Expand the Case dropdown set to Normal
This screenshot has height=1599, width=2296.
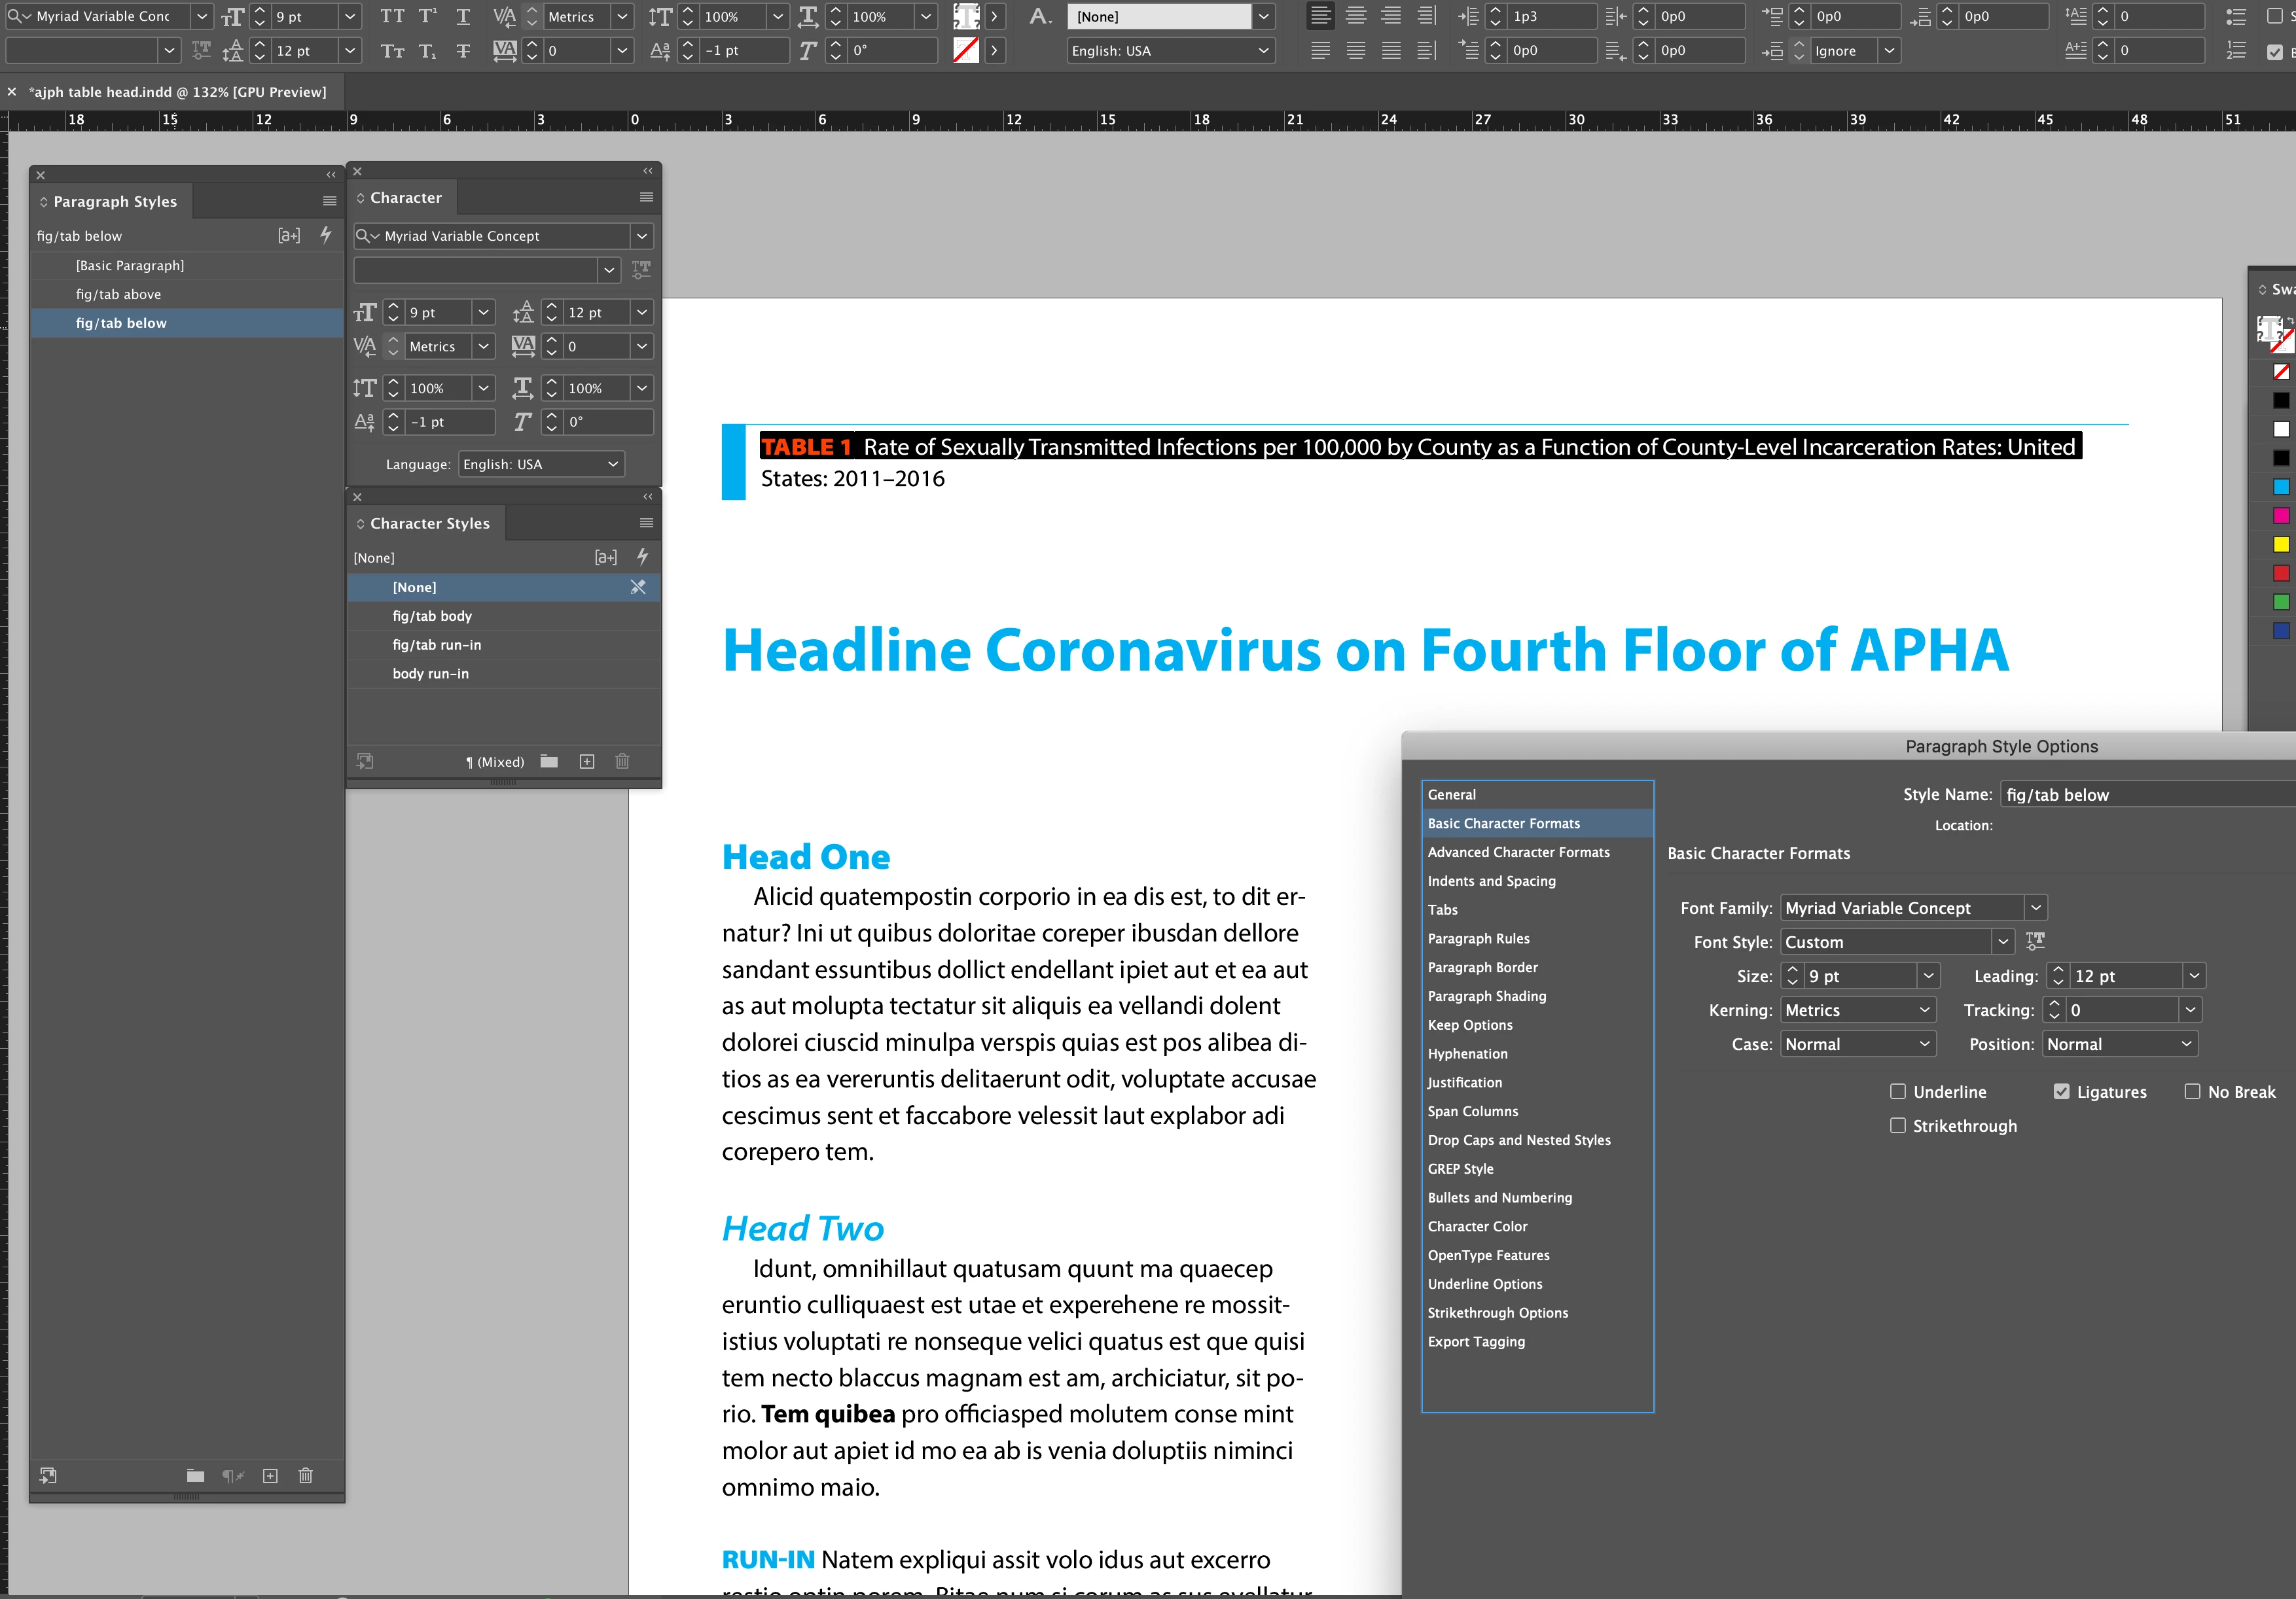tap(1857, 1044)
